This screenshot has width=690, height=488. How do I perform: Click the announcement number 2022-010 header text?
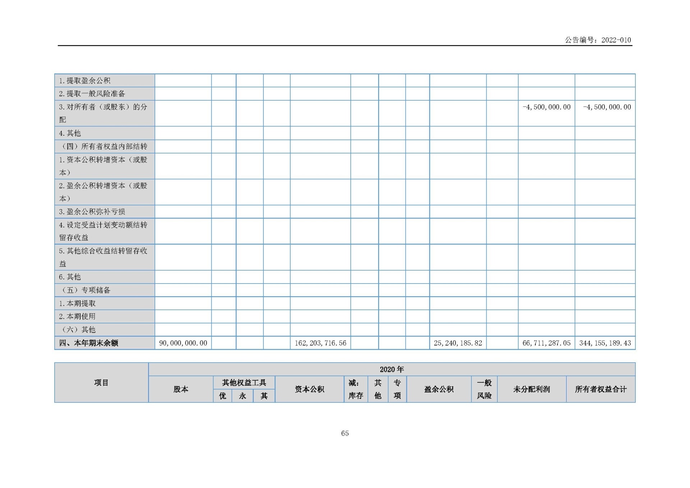[598, 40]
